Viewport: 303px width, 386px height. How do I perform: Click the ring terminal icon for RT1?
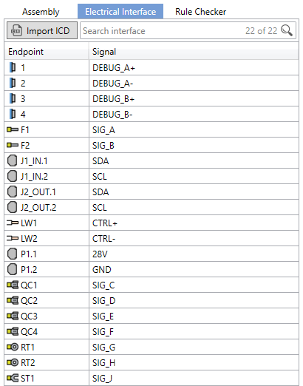(x=13, y=347)
